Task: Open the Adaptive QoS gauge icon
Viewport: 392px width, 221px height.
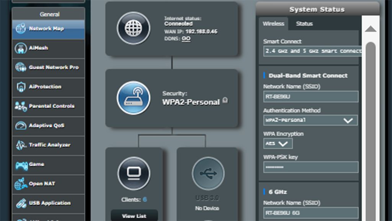Action: click(x=21, y=126)
